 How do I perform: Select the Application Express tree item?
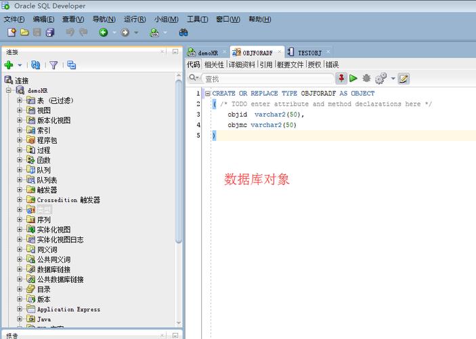[x=68, y=309]
